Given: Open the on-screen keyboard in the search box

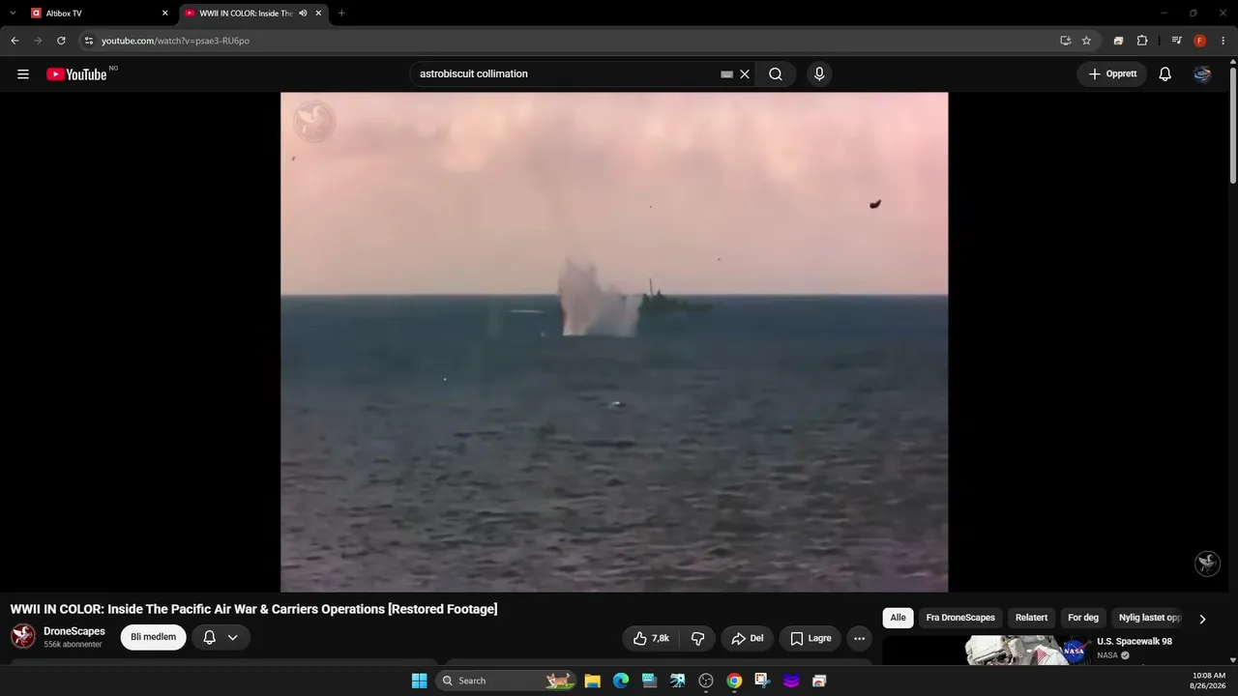Looking at the screenshot, I should point(726,74).
